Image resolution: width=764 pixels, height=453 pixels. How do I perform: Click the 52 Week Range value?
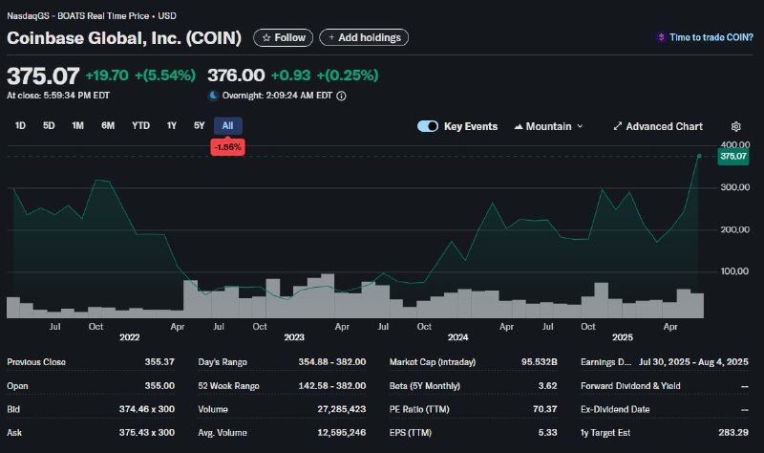tap(331, 386)
